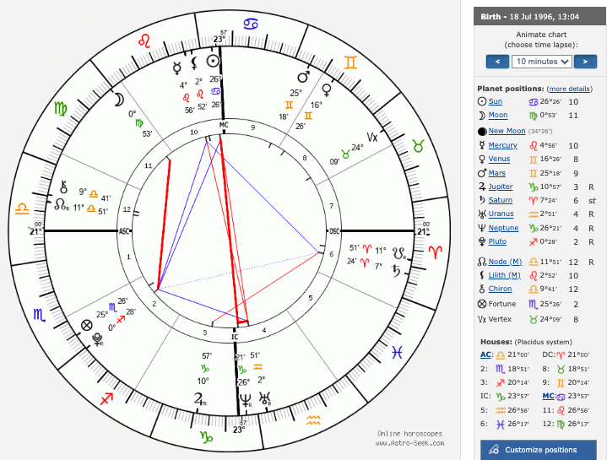Open the more details link

569,89
